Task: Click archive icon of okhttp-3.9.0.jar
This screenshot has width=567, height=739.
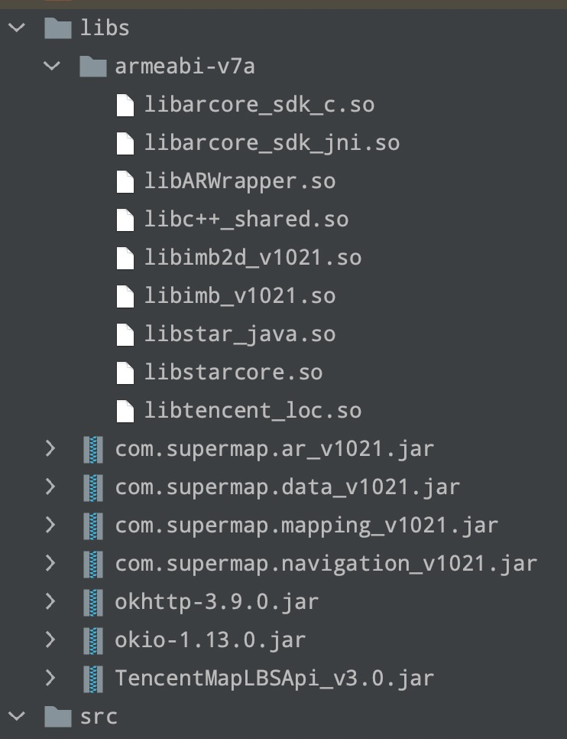Action: (93, 602)
